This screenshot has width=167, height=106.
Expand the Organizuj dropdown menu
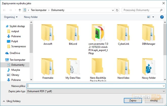pyautogui.click(x=11, y=17)
